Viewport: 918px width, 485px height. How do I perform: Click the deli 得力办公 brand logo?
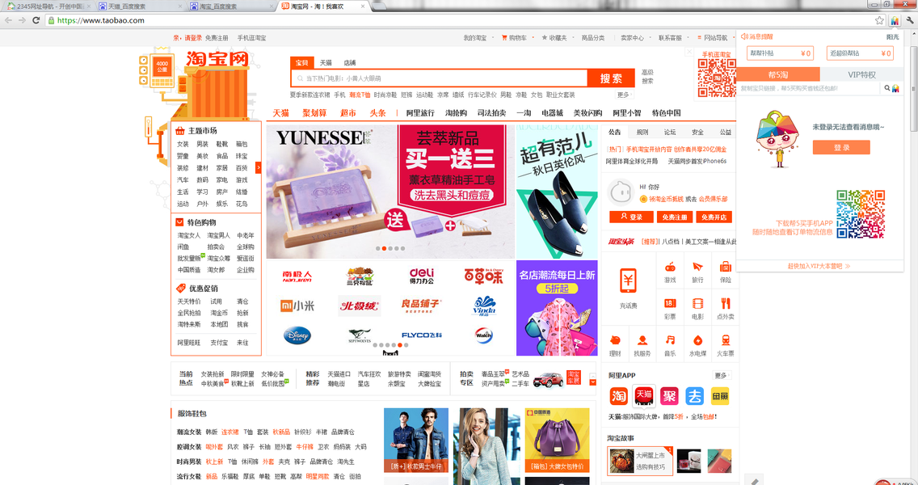tap(422, 276)
